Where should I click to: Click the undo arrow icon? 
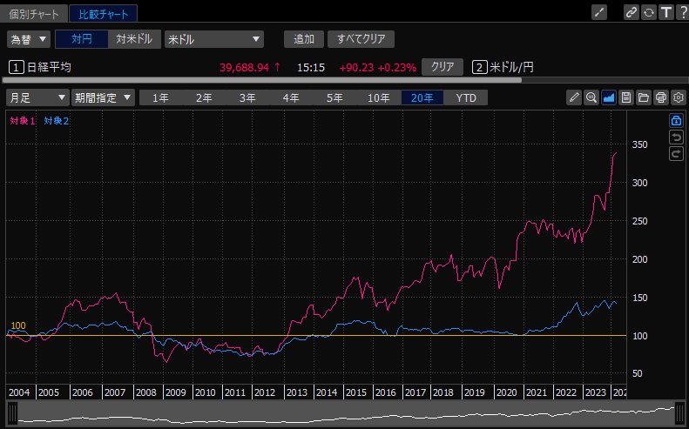point(676,137)
